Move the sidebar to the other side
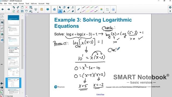Image resolution: width=172 pixels, height=97 pixels. coord(2,64)
